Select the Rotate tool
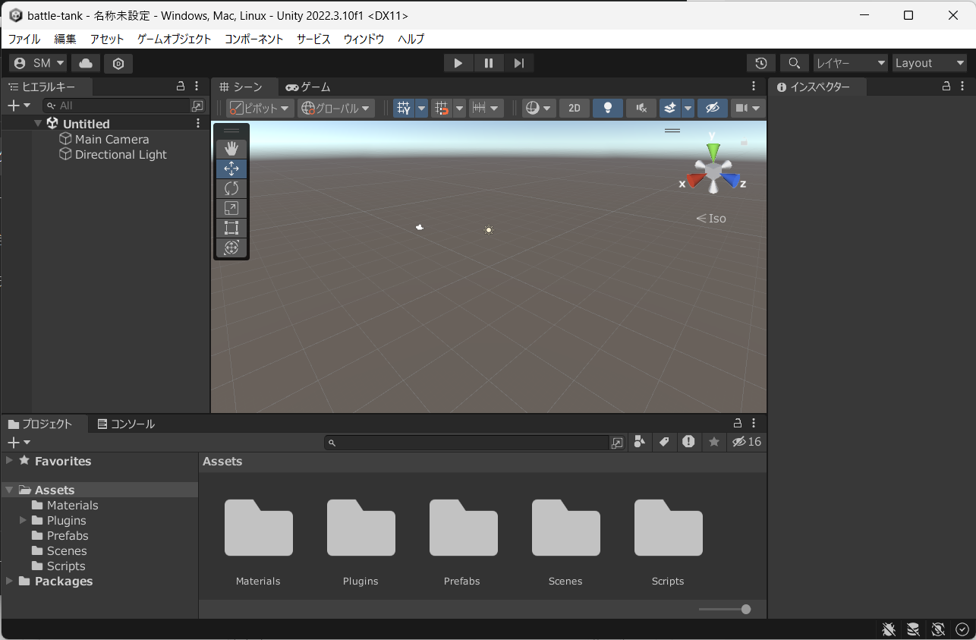976x640 pixels. pos(231,188)
